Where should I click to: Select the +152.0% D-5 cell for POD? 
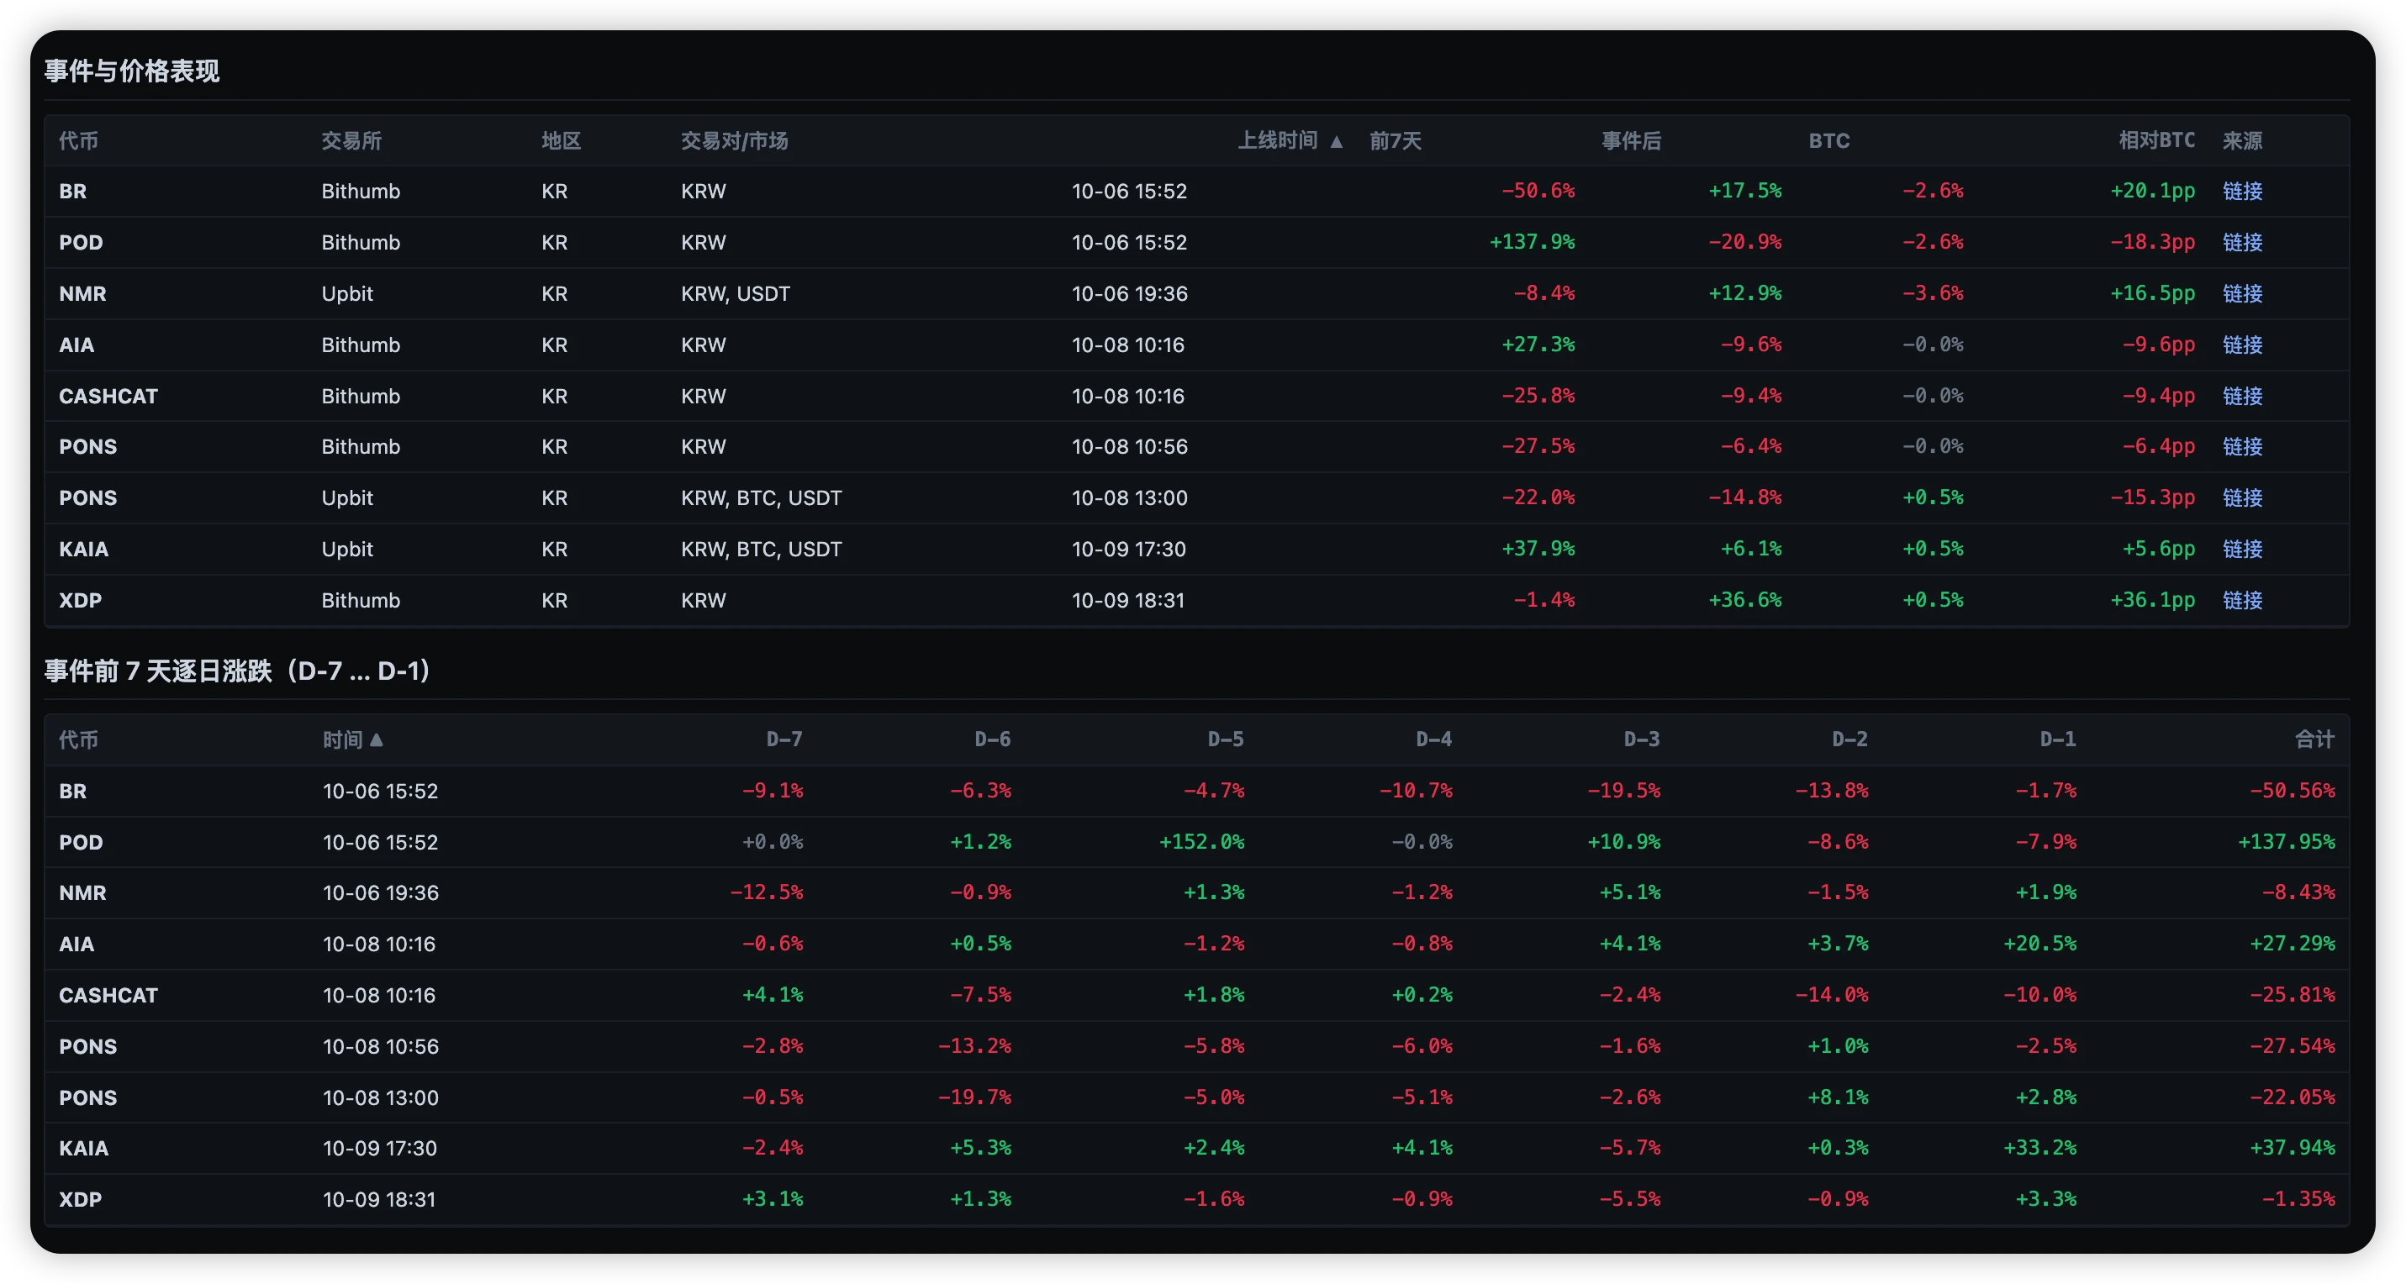tap(1201, 842)
